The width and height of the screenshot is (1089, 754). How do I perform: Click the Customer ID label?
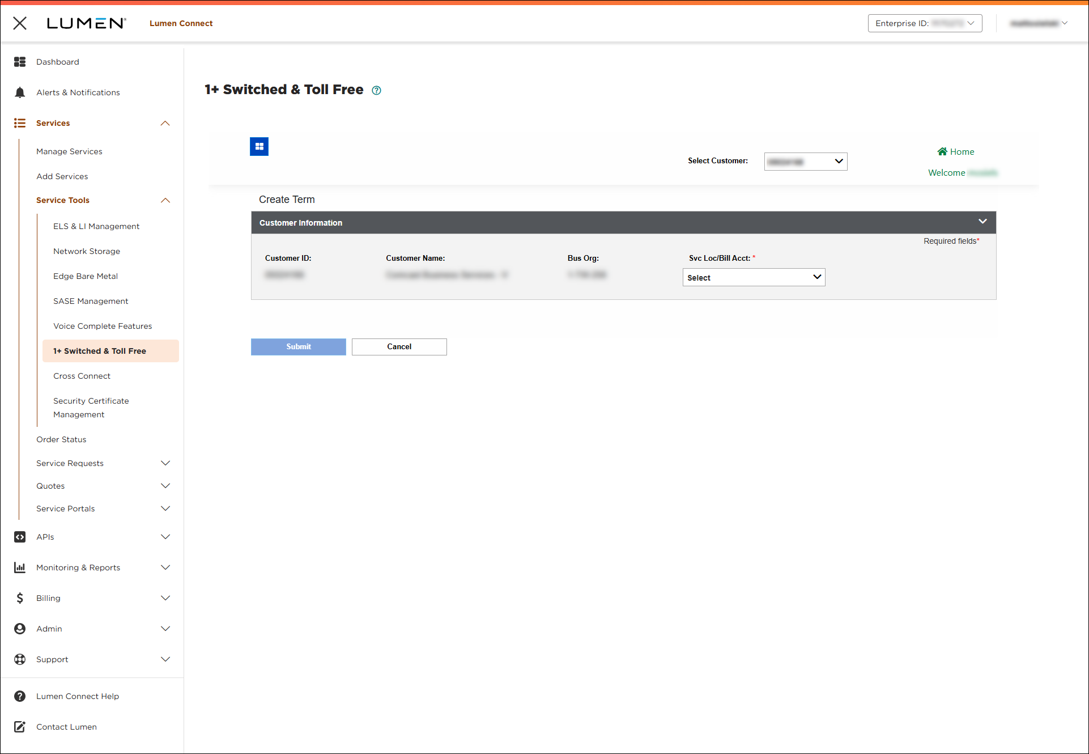(x=288, y=258)
